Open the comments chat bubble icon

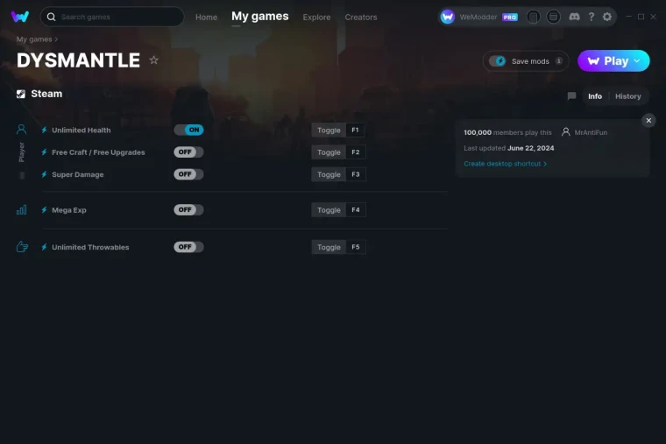click(x=571, y=96)
